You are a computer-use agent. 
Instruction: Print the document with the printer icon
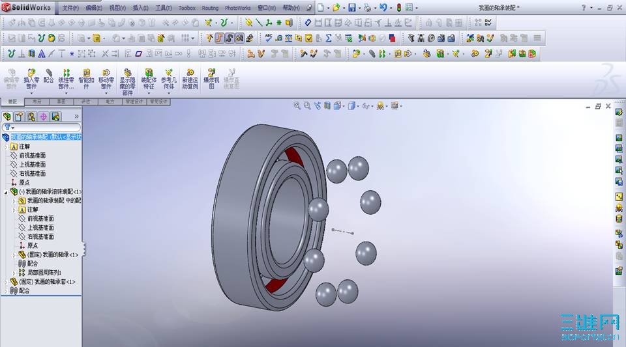[x=368, y=7]
